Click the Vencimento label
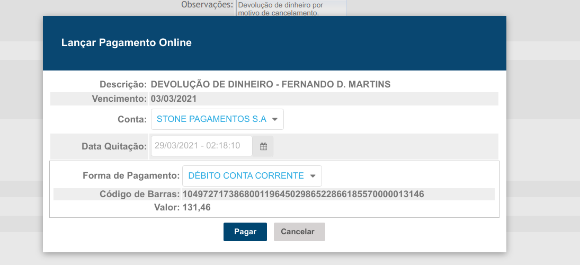 119,99
